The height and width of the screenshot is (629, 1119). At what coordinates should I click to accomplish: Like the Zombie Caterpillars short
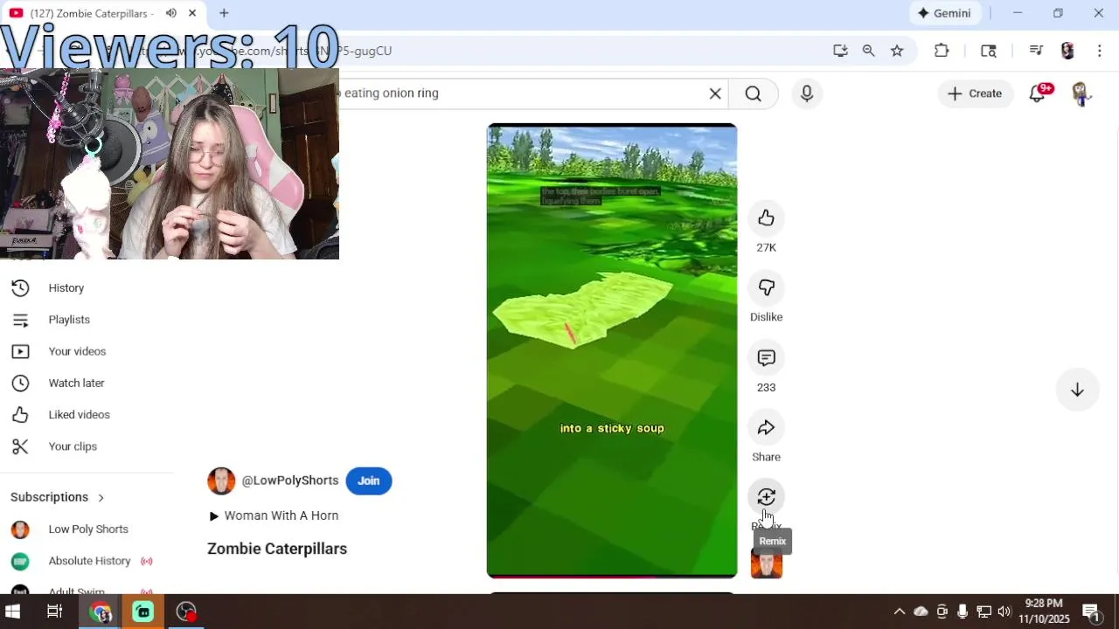766,218
